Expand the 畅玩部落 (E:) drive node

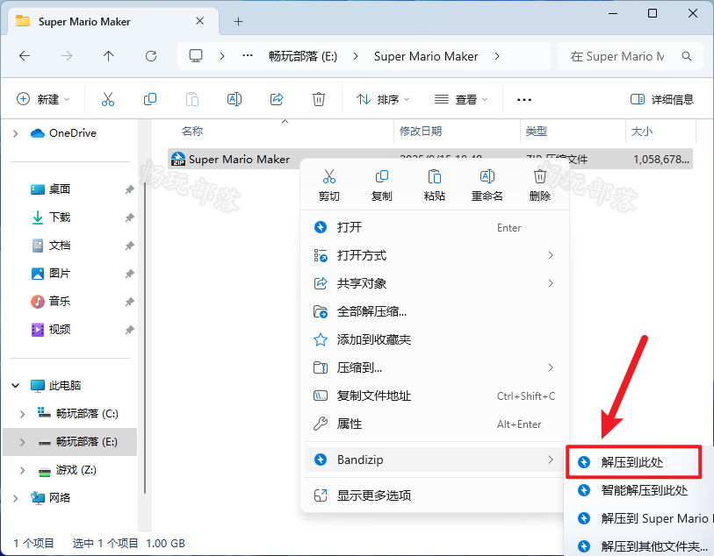(x=22, y=442)
